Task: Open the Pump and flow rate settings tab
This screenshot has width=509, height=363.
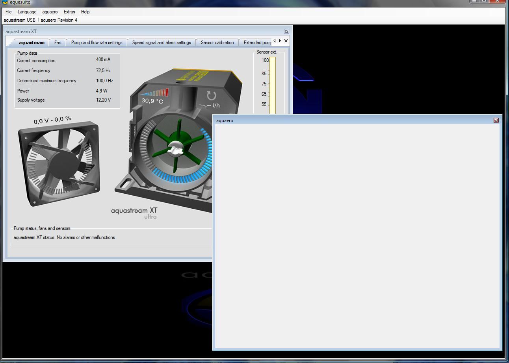Action: point(97,43)
